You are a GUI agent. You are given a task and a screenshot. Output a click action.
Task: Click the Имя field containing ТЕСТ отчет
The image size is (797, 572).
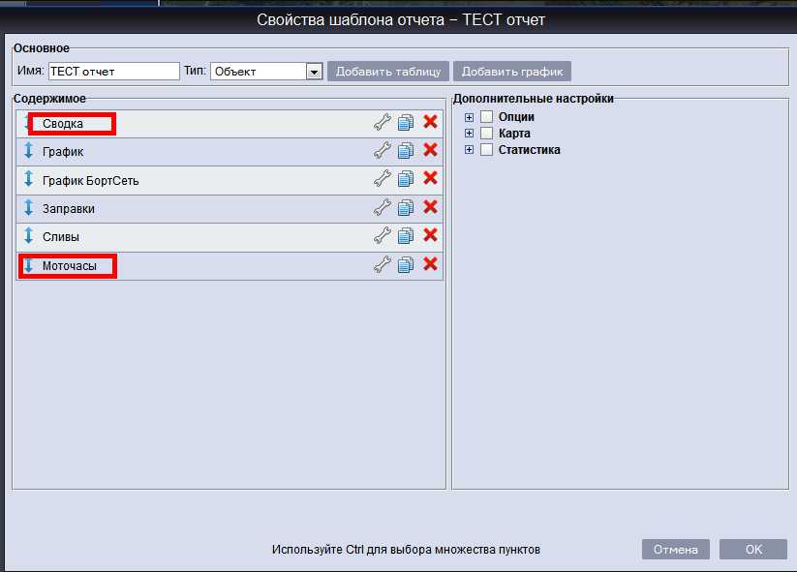(x=114, y=72)
